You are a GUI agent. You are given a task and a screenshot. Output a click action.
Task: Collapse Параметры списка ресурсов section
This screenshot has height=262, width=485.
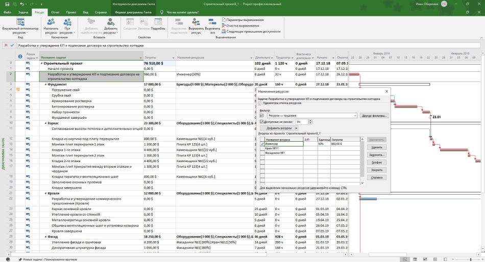(259, 103)
